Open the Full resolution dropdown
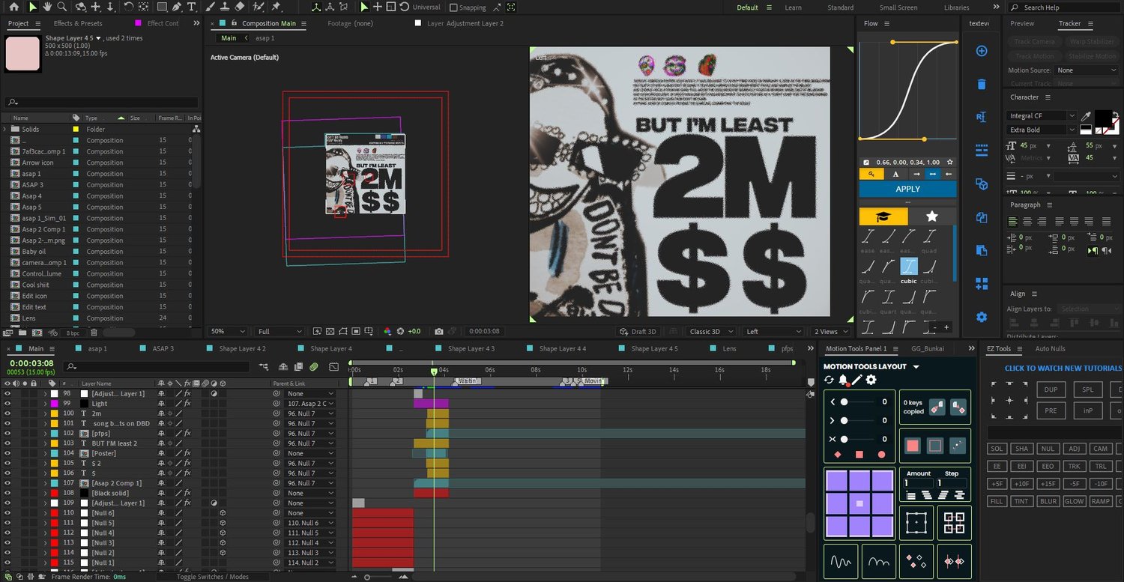The height and width of the screenshot is (582, 1124). (x=279, y=331)
